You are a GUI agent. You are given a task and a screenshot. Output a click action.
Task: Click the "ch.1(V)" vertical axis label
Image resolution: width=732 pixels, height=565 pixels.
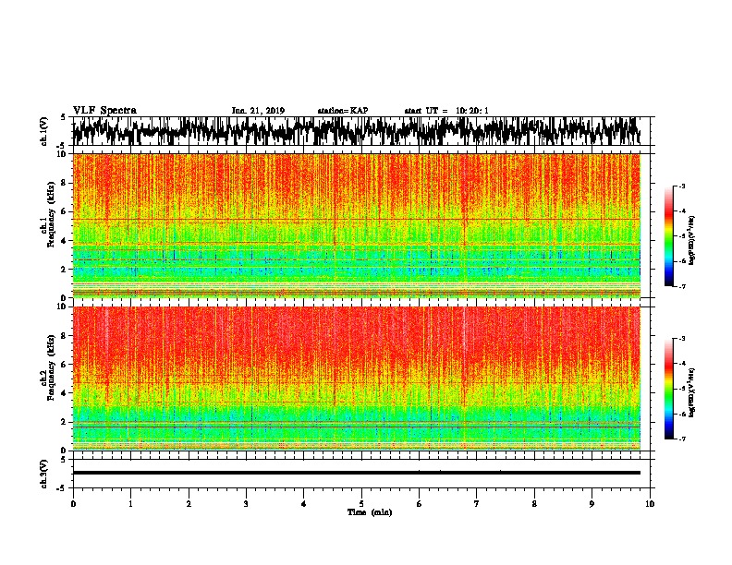pos(44,131)
